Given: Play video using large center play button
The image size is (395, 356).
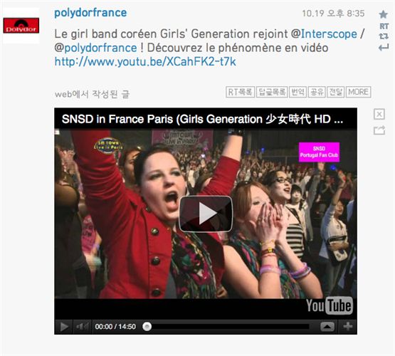Looking at the screenshot, I should (206, 214).
